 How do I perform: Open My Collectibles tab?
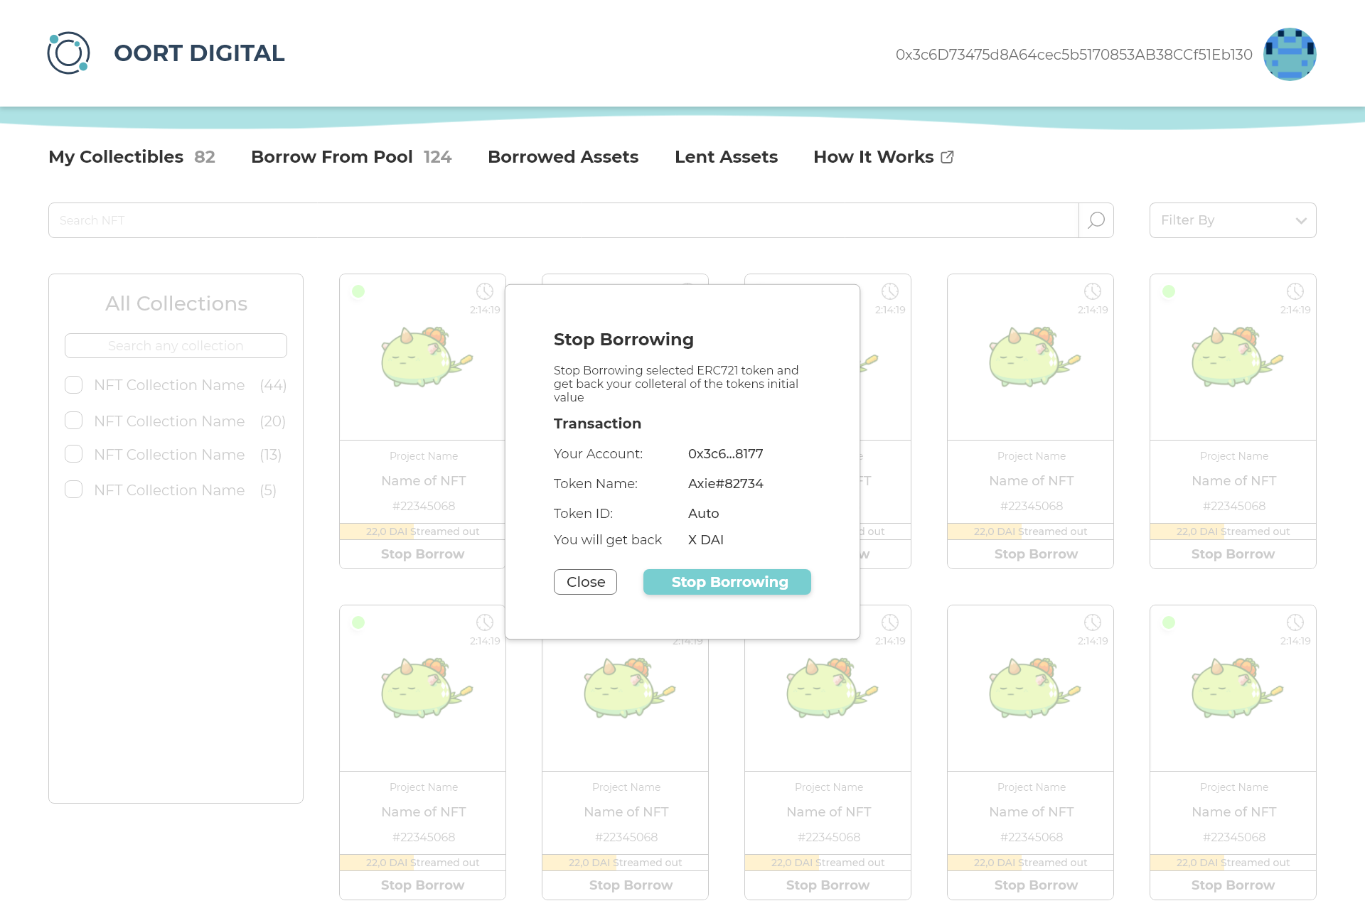132,157
